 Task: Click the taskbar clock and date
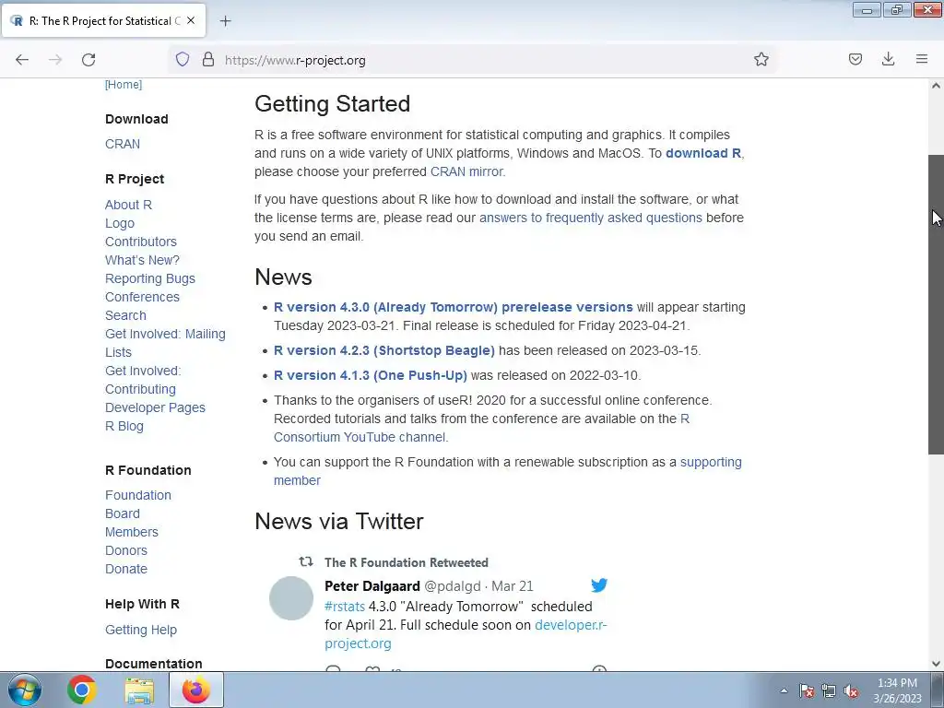pos(897,690)
